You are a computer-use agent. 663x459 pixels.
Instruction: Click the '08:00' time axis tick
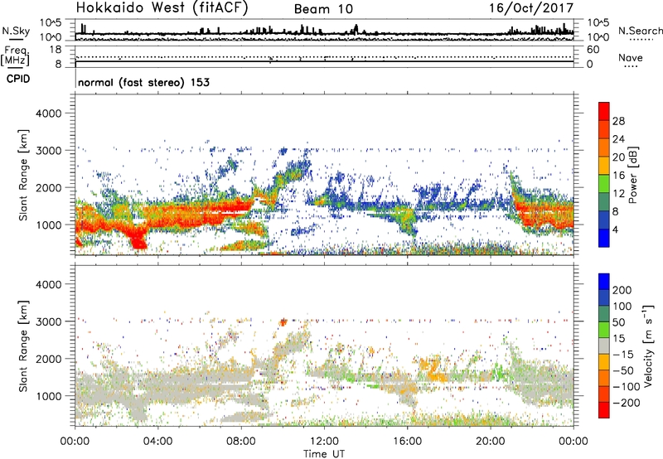pos(241,442)
